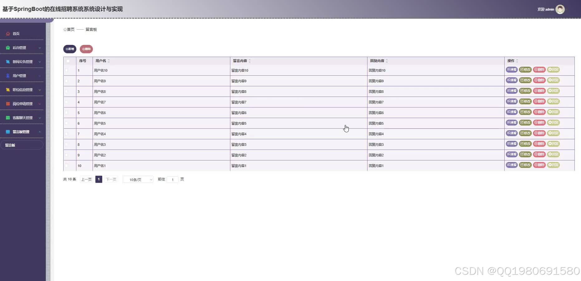
Task: Select page number 1
Action: [x=99, y=179]
